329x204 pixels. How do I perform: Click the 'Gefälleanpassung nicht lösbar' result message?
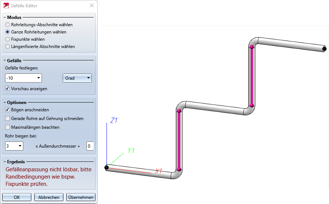coord(48,177)
